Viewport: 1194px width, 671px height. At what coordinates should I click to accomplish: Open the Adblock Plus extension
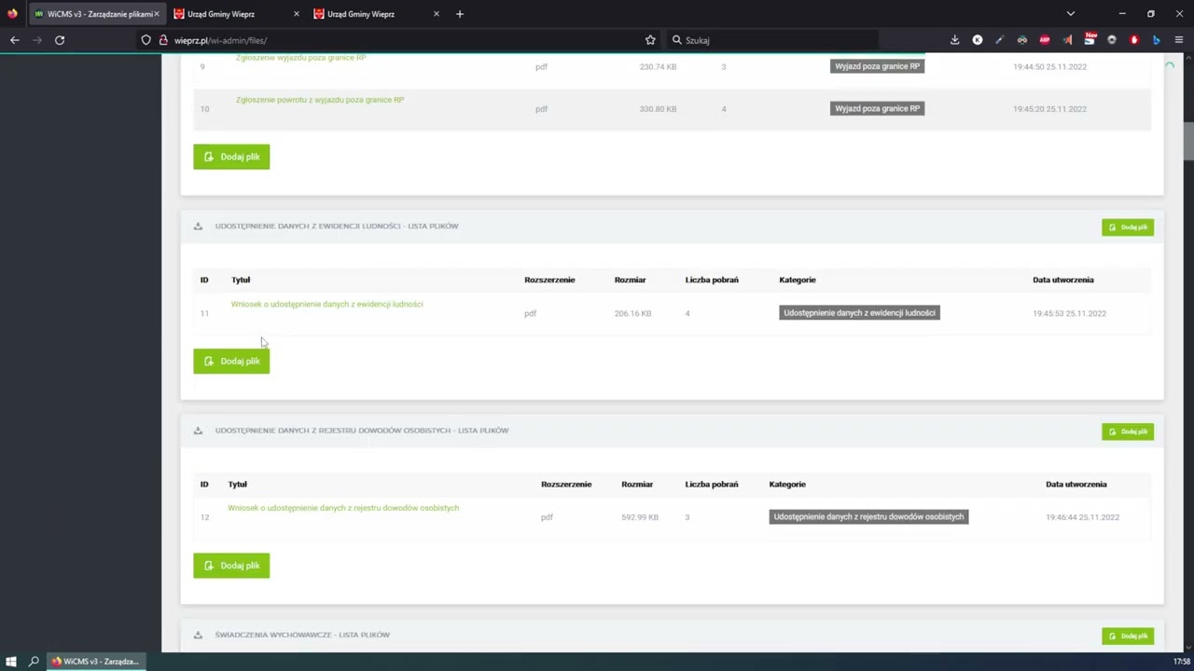tap(1044, 40)
